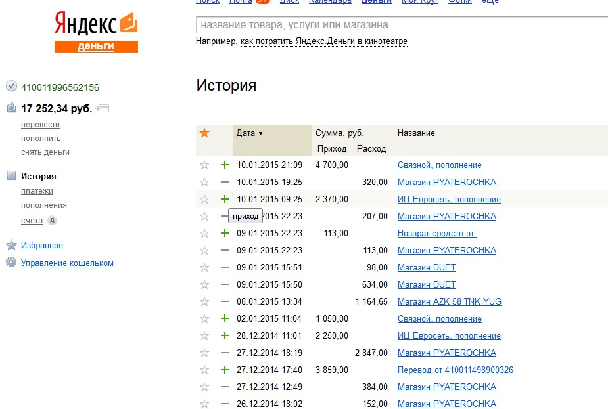Click the minus sign in the 320,00 row
Screen dimensions: 608x409
[x=225, y=182]
